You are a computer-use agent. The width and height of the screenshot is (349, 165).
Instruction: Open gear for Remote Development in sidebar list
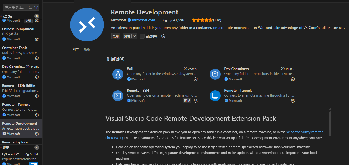tap(37, 134)
